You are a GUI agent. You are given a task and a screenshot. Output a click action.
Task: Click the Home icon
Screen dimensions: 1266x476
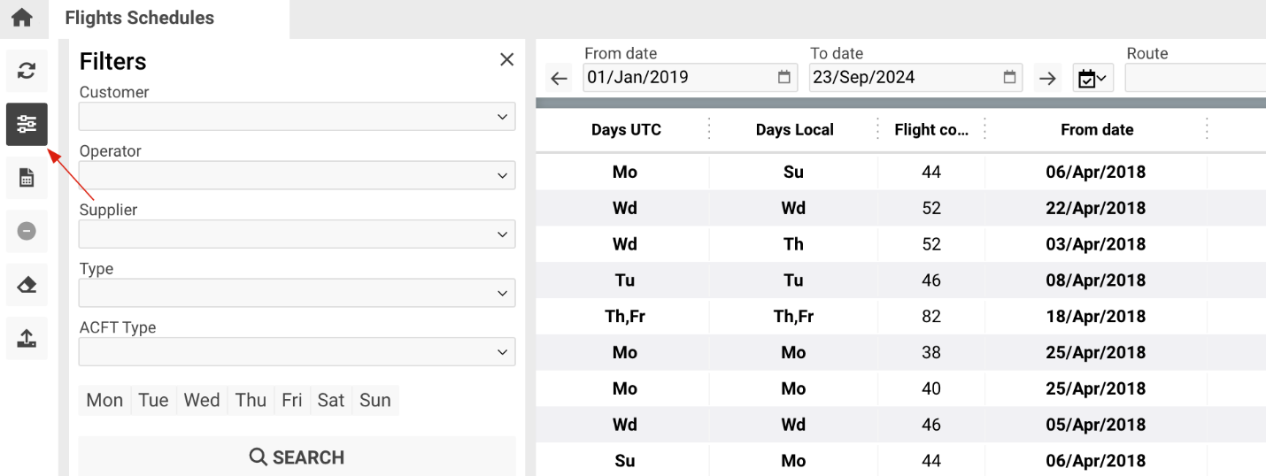point(21,18)
